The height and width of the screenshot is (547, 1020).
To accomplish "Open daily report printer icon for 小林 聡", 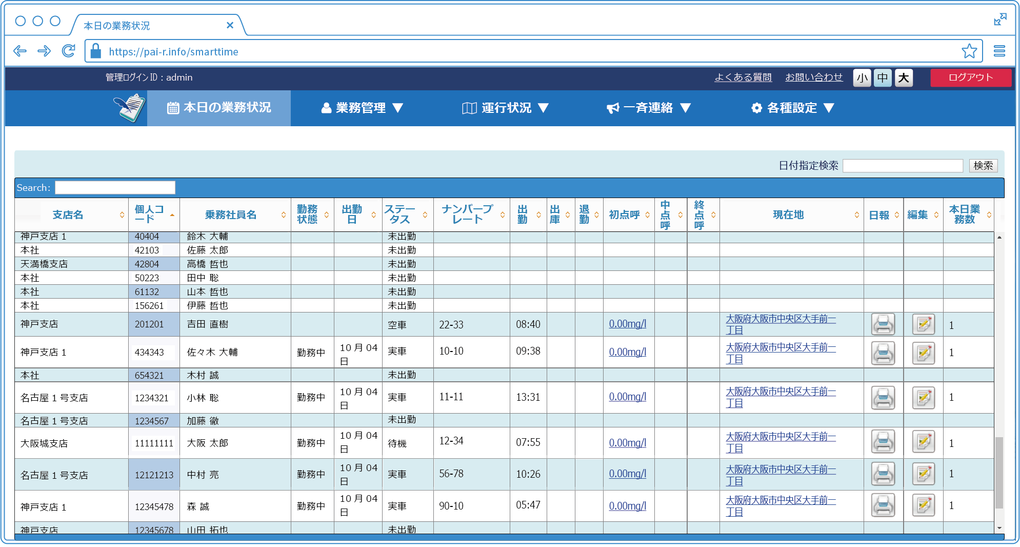I will pyautogui.click(x=883, y=397).
